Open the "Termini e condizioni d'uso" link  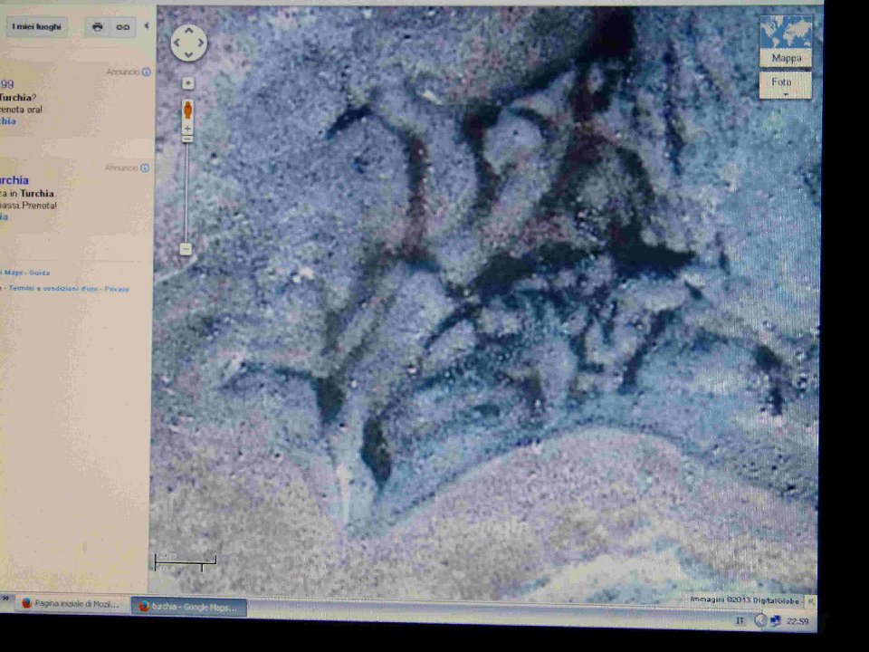click(x=53, y=289)
